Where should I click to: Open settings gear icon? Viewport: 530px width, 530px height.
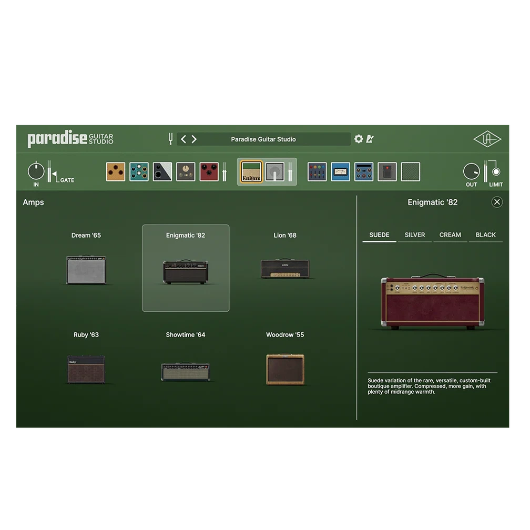point(359,139)
